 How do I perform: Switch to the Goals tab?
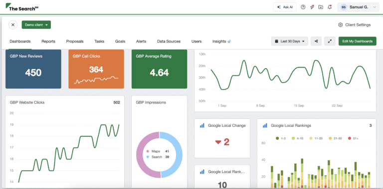coord(120,41)
